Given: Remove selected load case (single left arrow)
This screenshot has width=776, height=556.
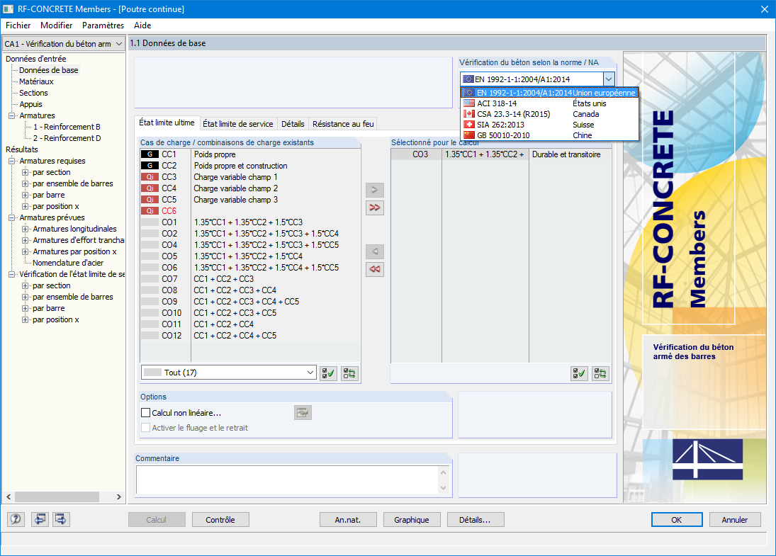Looking at the screenshot, I should click(375, 251).
